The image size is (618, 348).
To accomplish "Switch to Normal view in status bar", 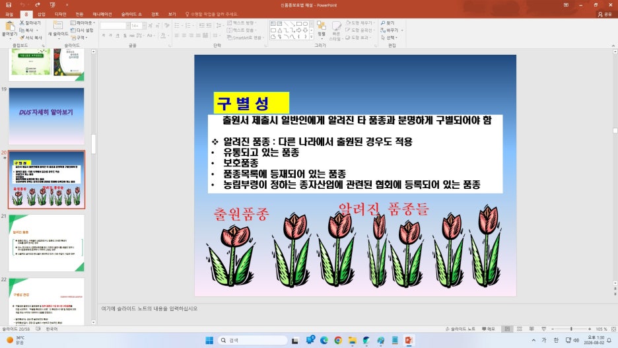I will pos(507,329).
